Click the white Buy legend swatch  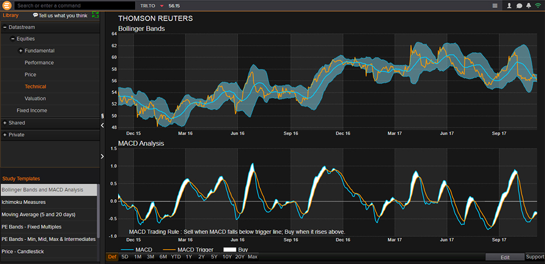coord(230,249)
